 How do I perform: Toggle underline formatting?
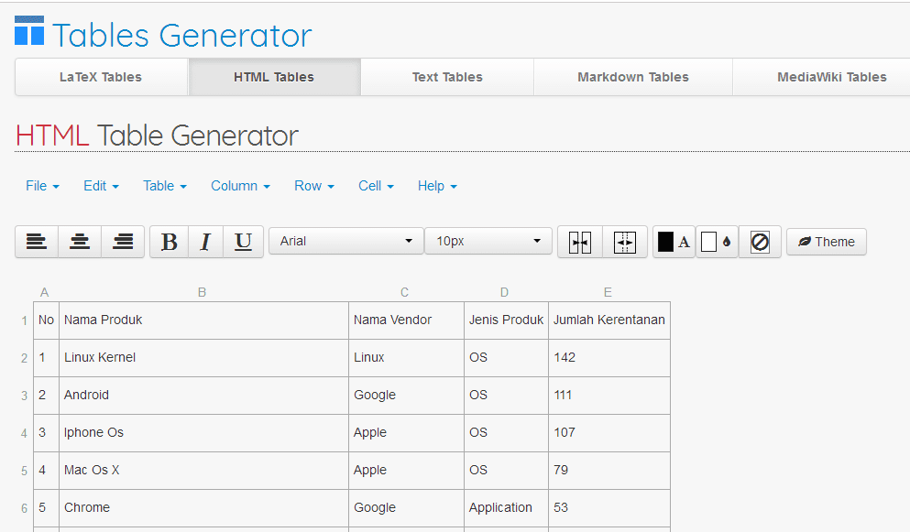[243, 242]
